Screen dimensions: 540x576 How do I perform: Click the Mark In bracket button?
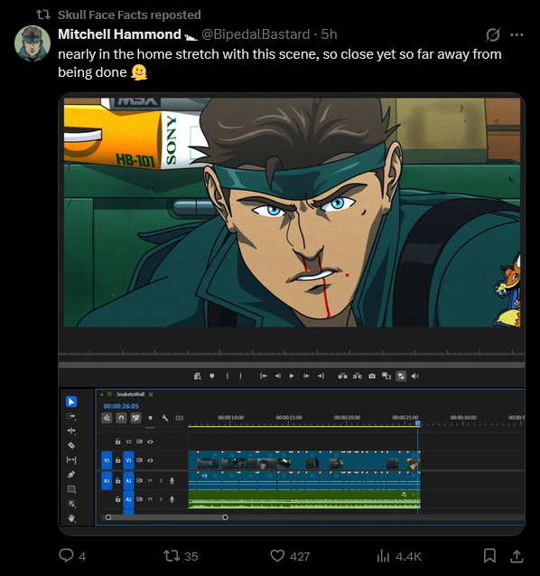[228, 376]
